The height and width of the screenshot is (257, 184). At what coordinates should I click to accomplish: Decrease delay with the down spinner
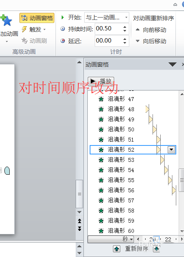click(x=125, y=43)
